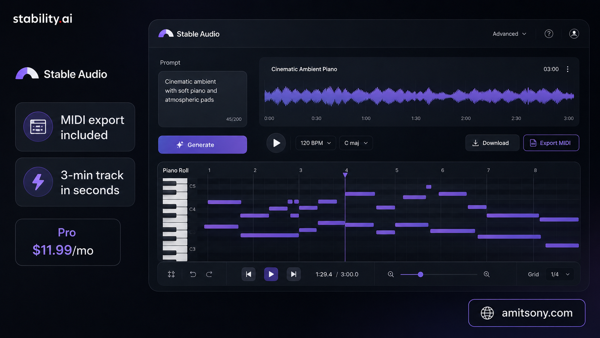Click the zoom out magnifier icon
The image size is (600, 338).
pyautogui.click(x=391, y=274)
